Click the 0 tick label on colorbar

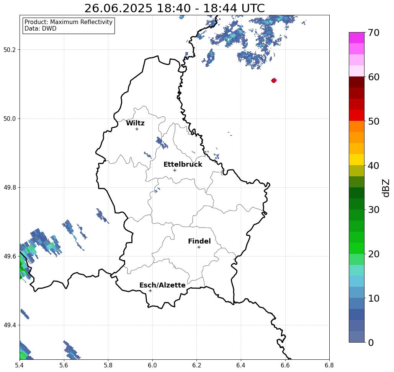[371, 343]
